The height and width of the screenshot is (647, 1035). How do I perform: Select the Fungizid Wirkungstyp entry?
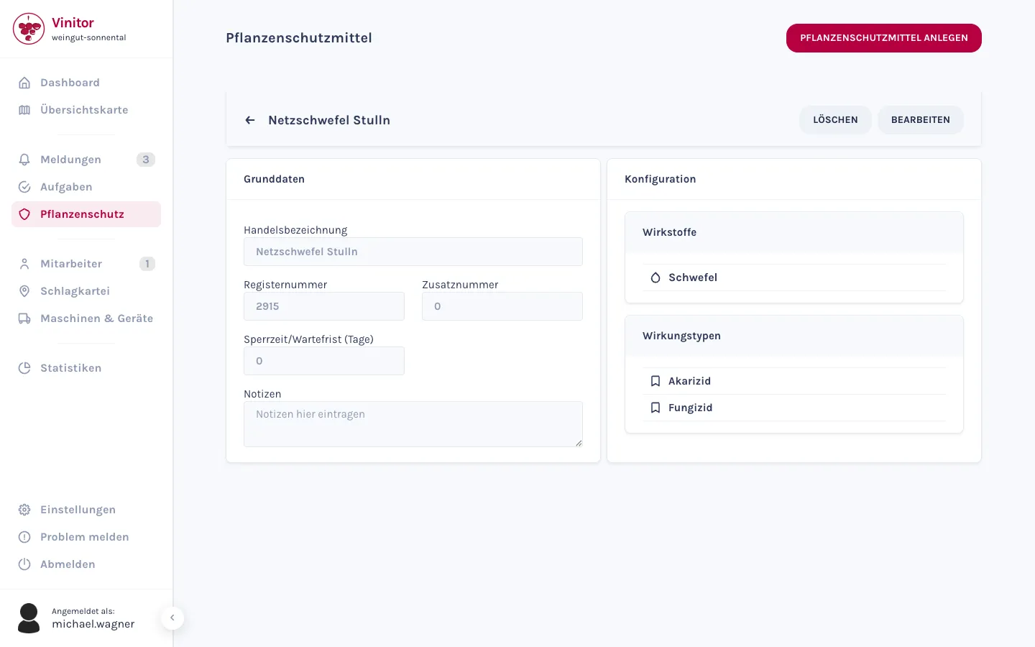pos(794,408)
